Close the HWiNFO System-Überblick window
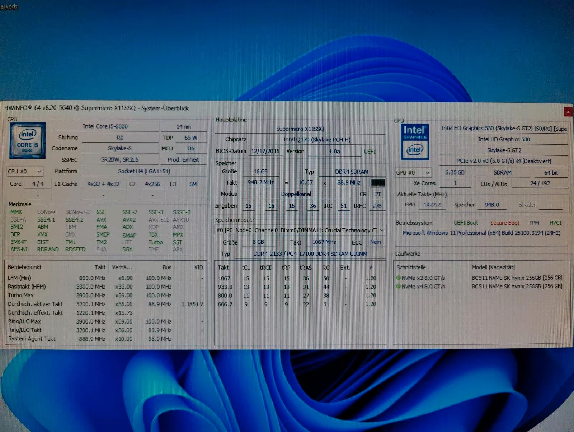Viewport: 574px width, 432px height. point(568,112)
